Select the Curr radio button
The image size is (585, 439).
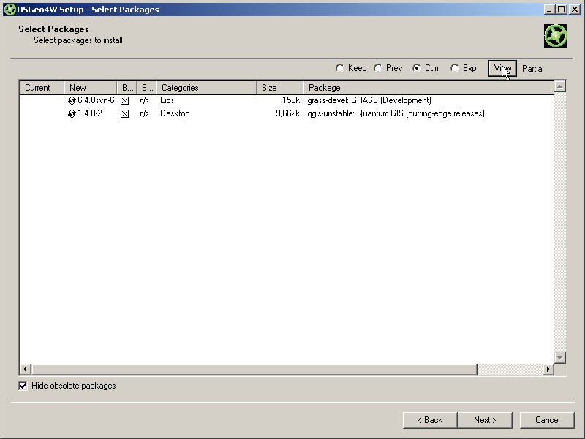pyautogui.click(x=416, y=68)
